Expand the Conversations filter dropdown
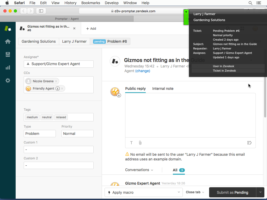Viewport: 267px width, 200px height. point(139,170)
